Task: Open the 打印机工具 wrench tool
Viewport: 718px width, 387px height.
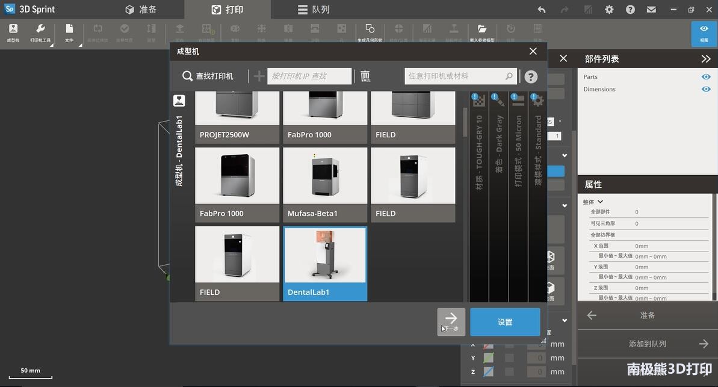Action: [40, 32]
